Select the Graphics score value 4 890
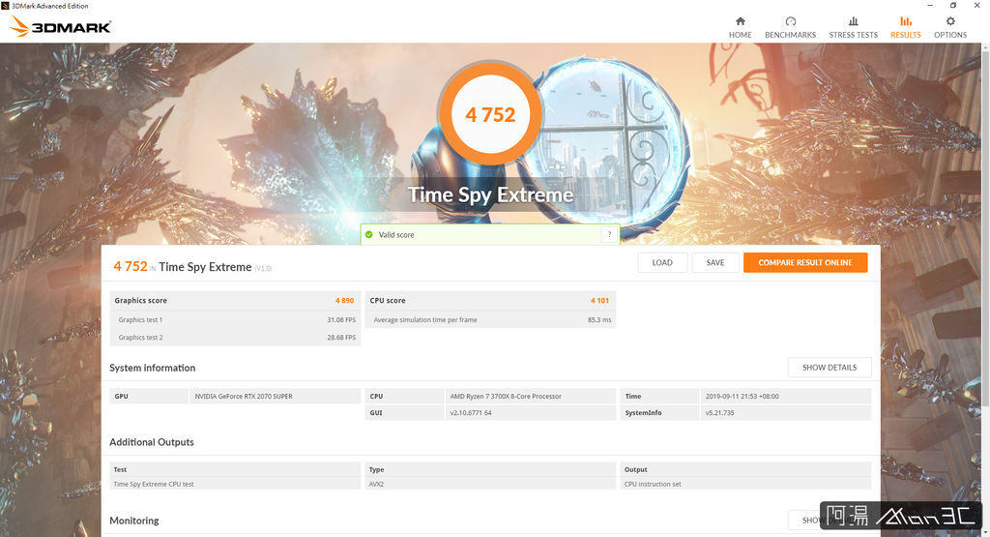This screenshot has height=537, width=990. (345, 301)
